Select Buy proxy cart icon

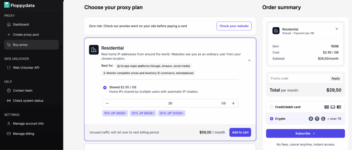[9, 45]
